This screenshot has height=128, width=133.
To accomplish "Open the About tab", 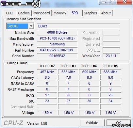I will click(106, 13).
